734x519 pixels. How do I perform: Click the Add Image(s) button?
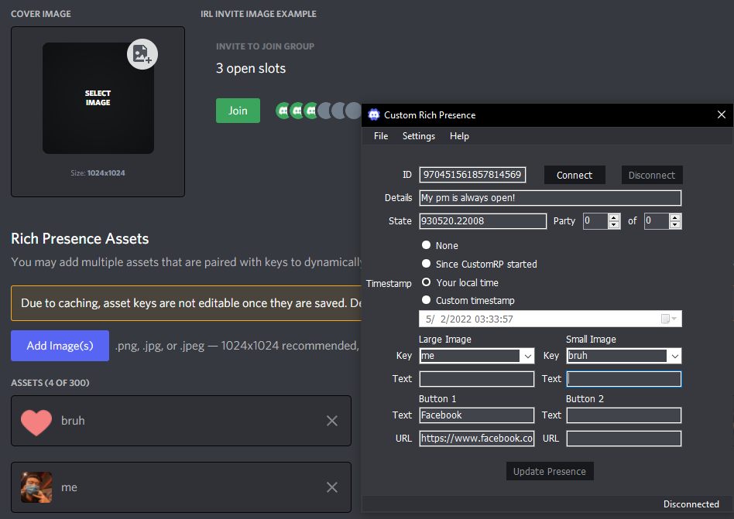pyautogui.click(x=60, y=346)
